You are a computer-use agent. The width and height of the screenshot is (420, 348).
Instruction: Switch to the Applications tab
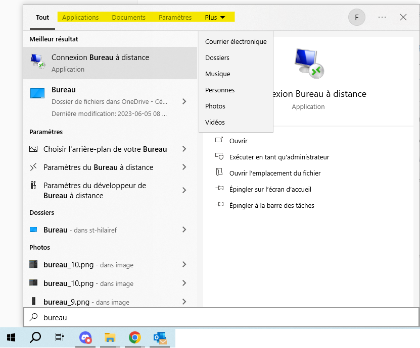80,17
